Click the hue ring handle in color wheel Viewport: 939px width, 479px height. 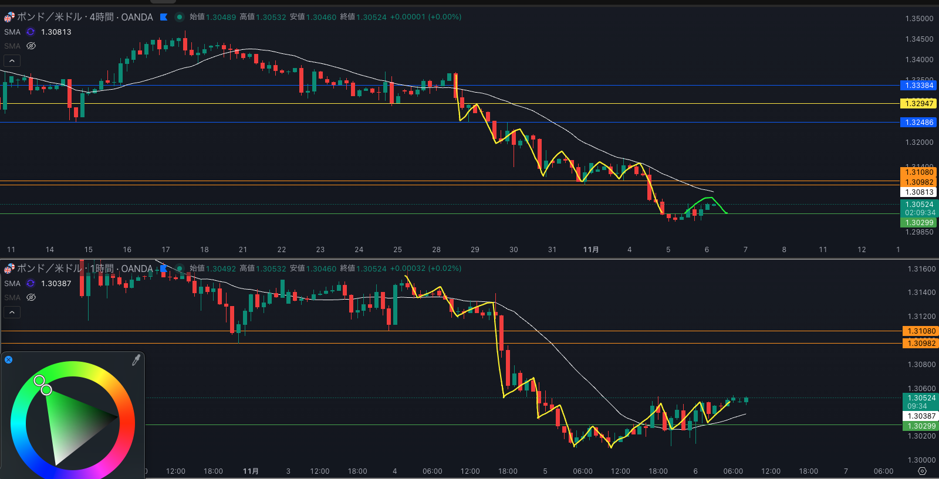39,381
